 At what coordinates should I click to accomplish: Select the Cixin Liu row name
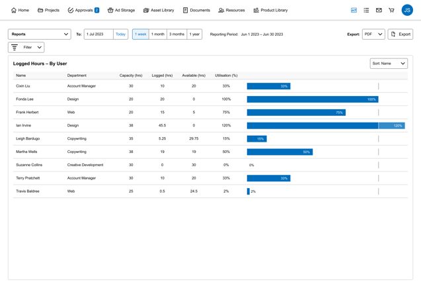tap(23, 86)
